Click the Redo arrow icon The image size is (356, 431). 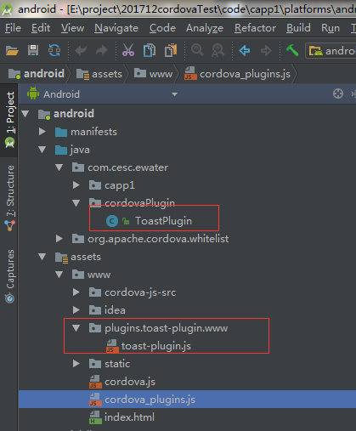coord(102,51)
